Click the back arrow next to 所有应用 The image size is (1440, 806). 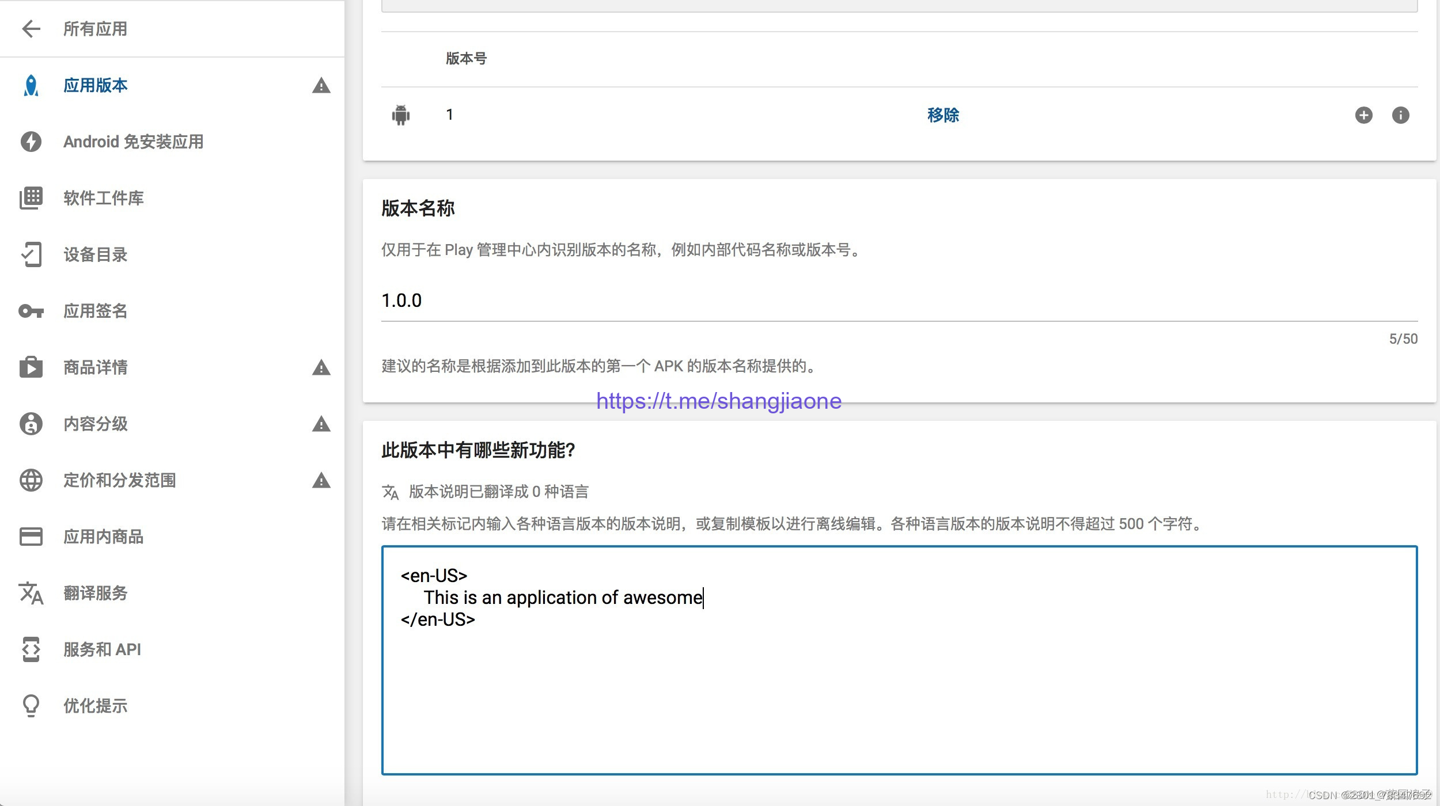(31, 29)
